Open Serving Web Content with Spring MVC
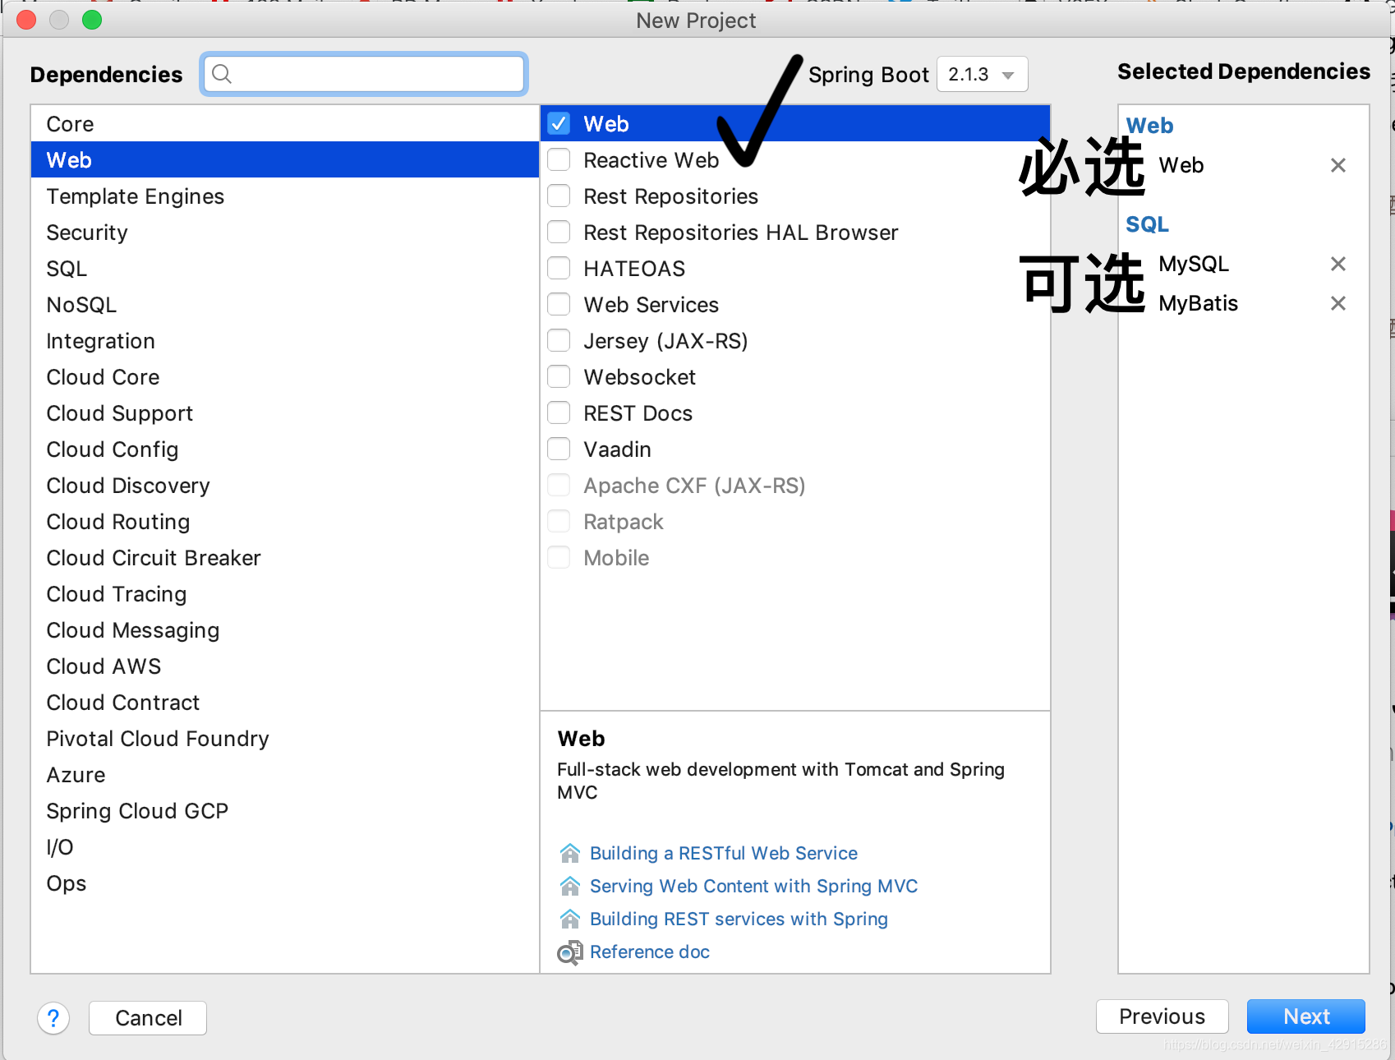This screenshot has width=1395, height=1060. point(754,886)
